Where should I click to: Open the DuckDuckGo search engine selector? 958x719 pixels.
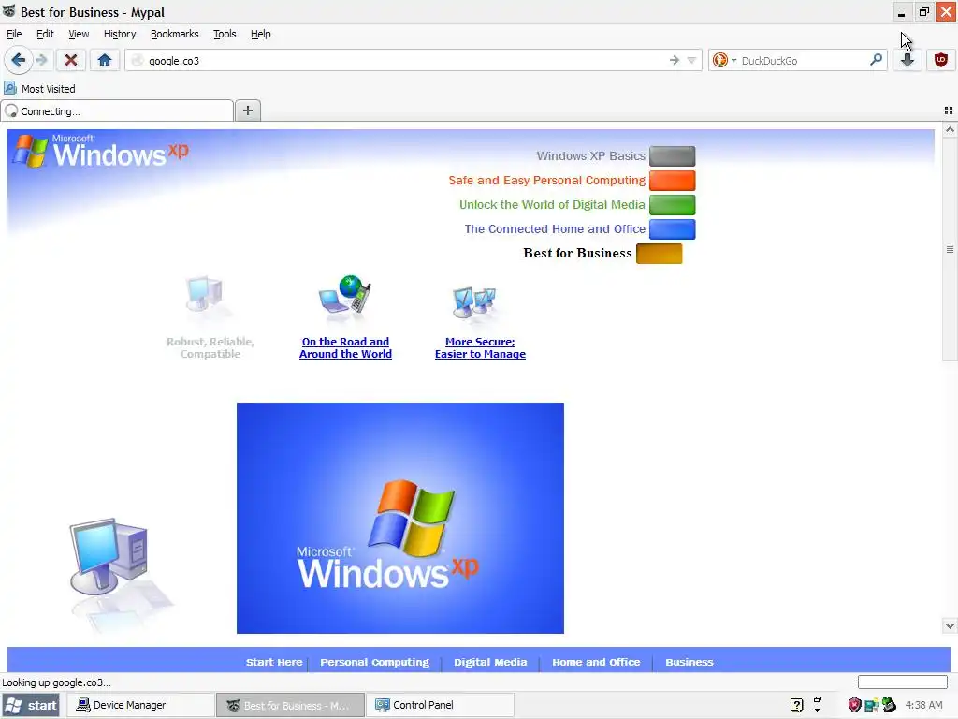tap(724, 60)
